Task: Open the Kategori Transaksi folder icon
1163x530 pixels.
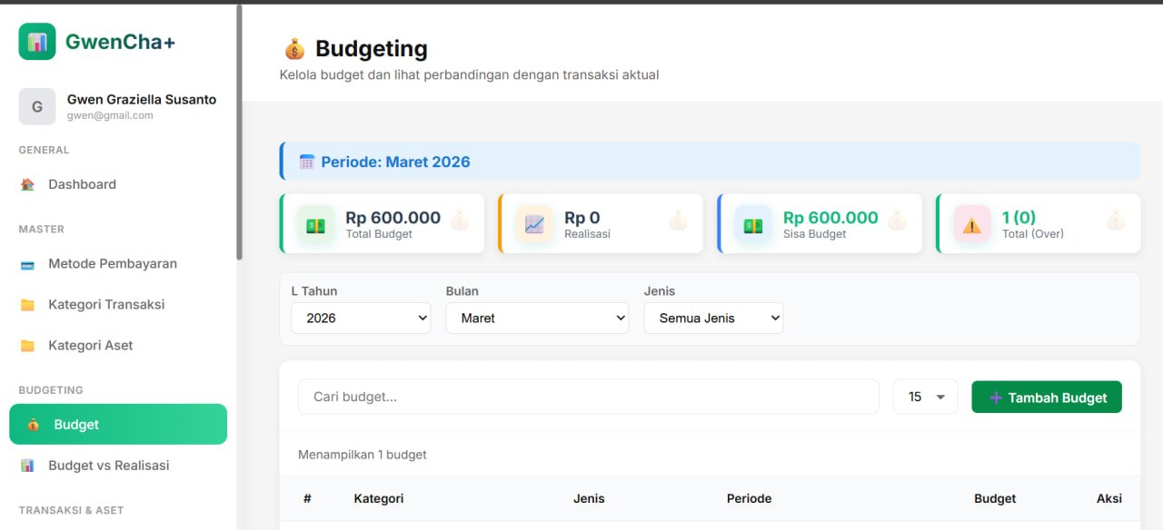Action: [25, 304]
